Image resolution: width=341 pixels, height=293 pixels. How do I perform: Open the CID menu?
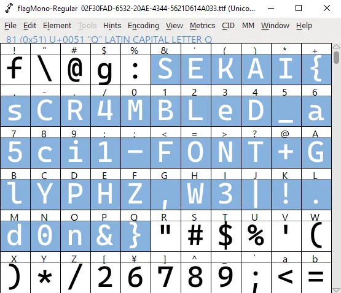click(228, 26)
